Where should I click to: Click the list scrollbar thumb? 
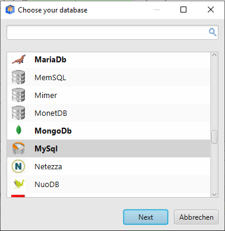pyautogui.click(x=214, y=137)
